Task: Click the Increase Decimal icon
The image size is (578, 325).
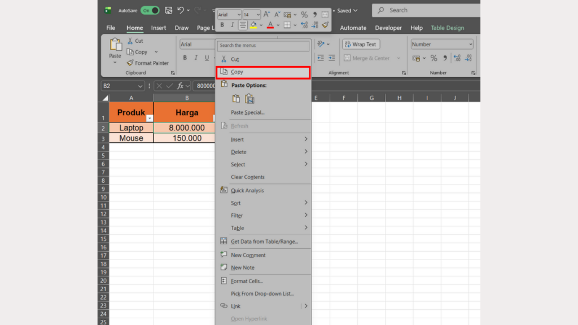Action: [456, 58]
